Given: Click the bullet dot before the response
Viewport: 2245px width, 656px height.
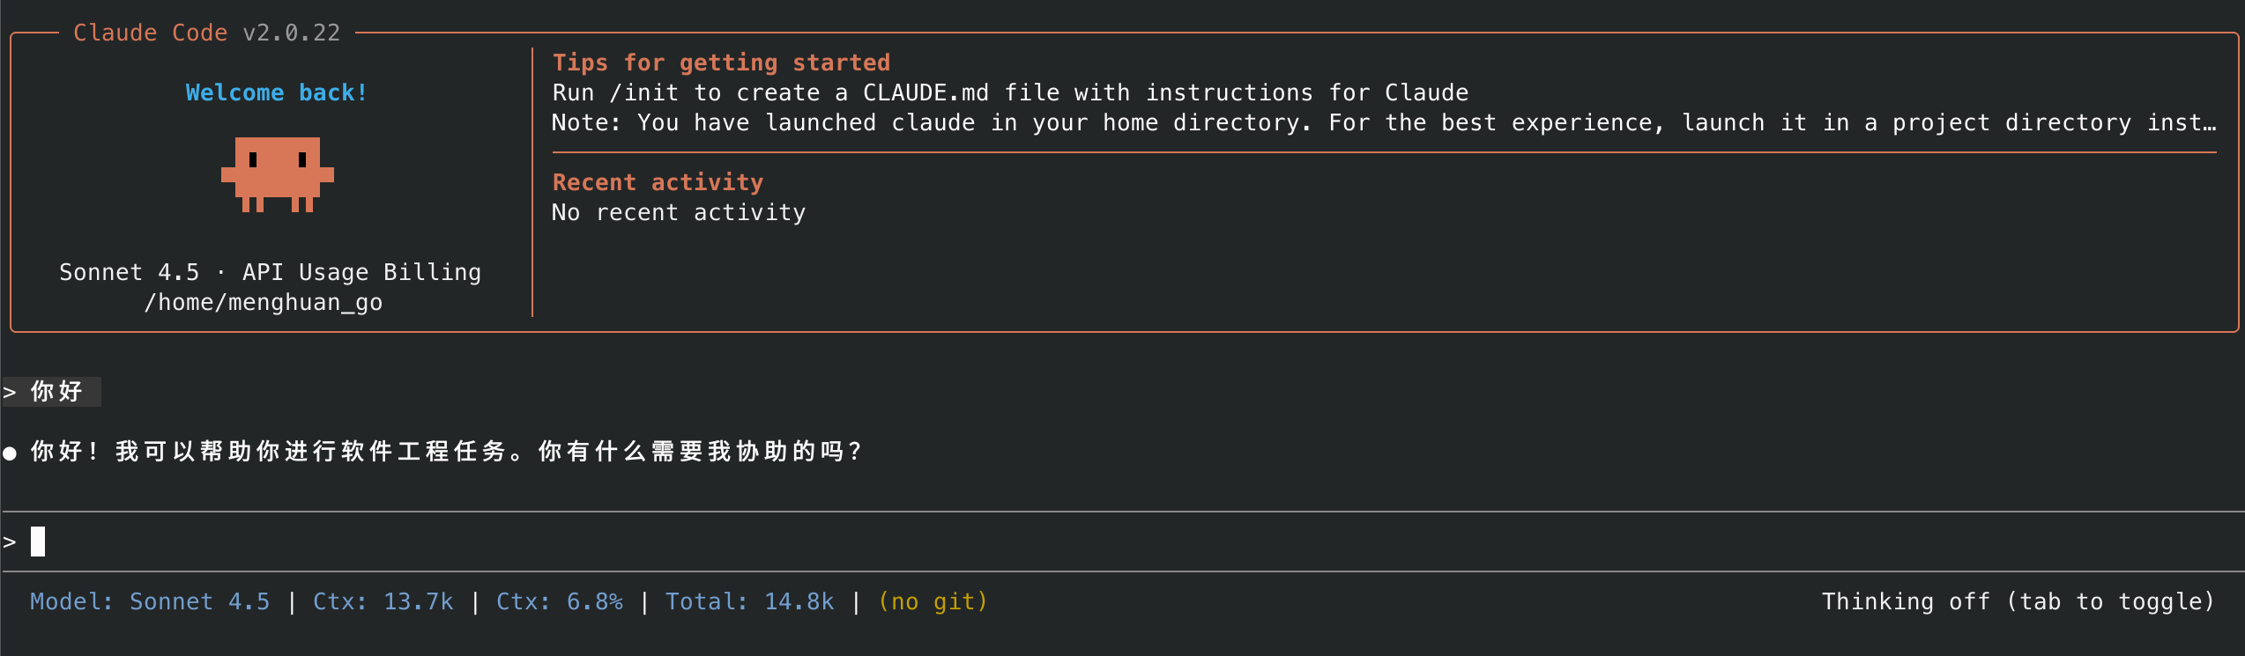Looking at the screenshot, I should (x=10, y=453).
